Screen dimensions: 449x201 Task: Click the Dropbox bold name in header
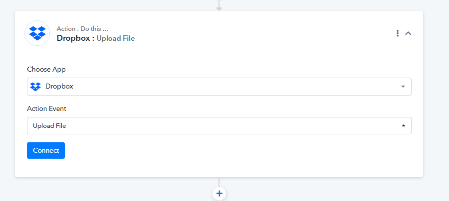coord(73,38)
